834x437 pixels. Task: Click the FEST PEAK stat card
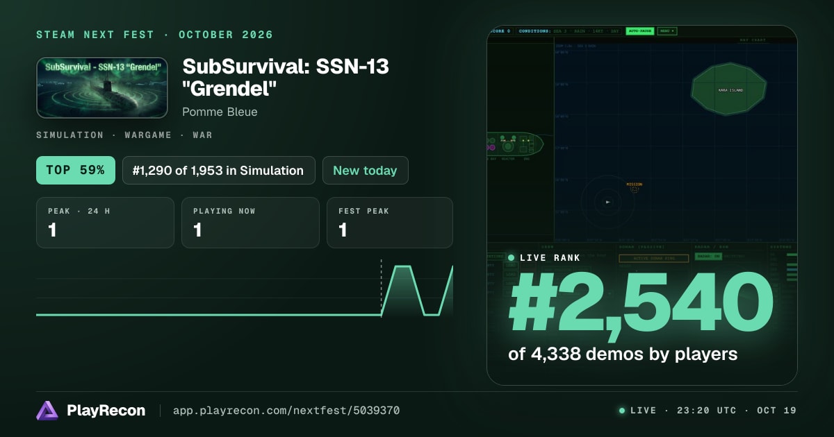click(x=390, y=223)
